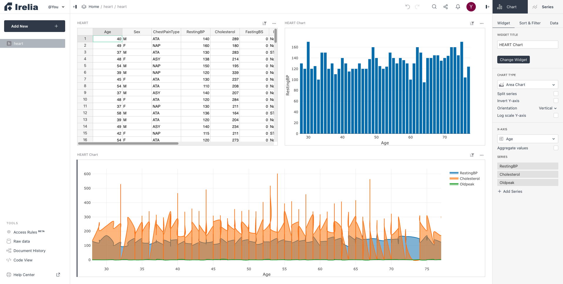
Task: Click the Raw data database icon
Action: click(x=9, y=241)
